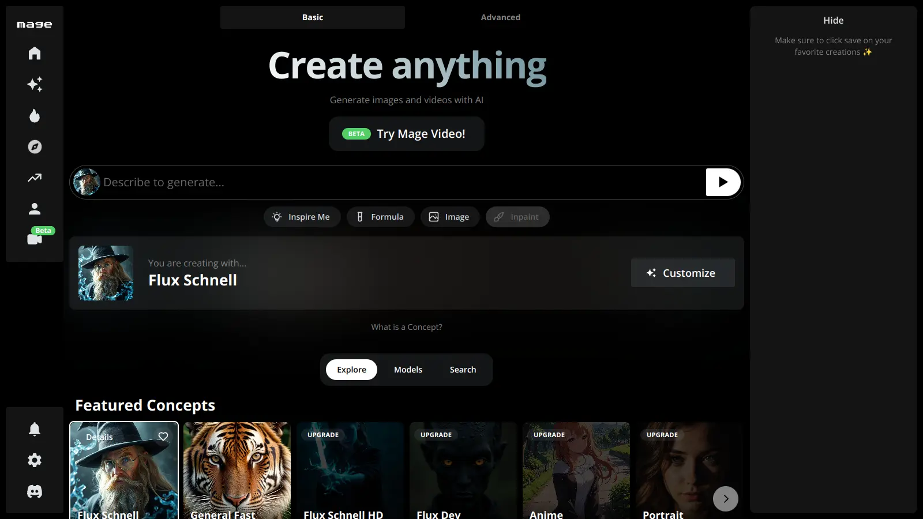
Task: Switch to the Models toggle option
Action: (x=408, y=370)
